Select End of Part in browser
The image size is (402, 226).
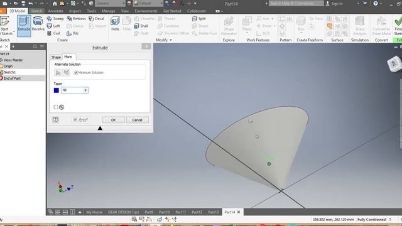pos(12,78)
